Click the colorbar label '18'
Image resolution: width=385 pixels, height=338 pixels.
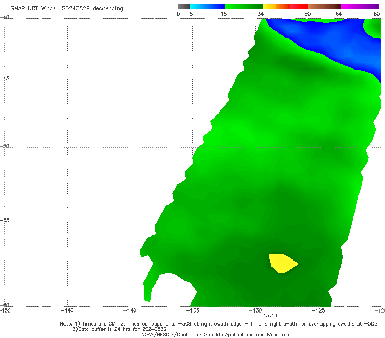[224, 14]
